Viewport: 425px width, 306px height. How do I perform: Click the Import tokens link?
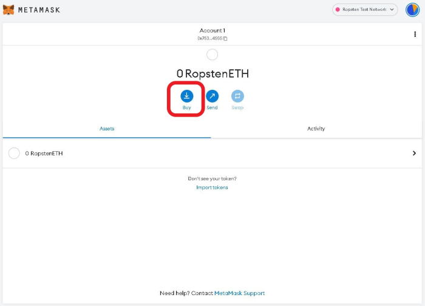212,188
